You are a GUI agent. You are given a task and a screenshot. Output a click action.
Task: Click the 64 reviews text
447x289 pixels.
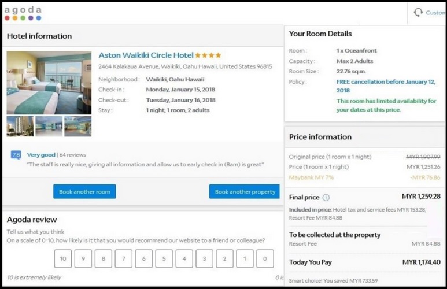[x=73, y=155]
